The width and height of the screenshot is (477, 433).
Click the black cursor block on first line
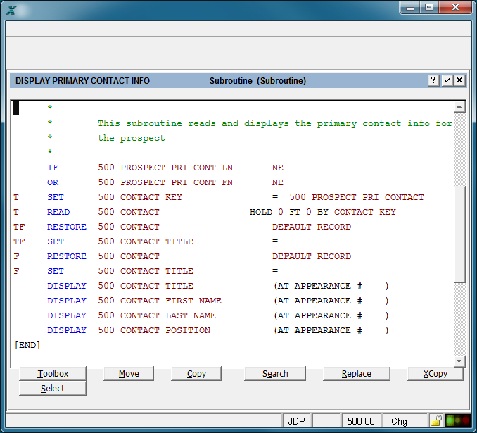16,108
